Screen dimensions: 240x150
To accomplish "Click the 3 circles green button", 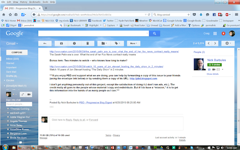I will click(214, 65).
